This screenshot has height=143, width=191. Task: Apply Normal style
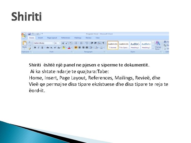113,45
